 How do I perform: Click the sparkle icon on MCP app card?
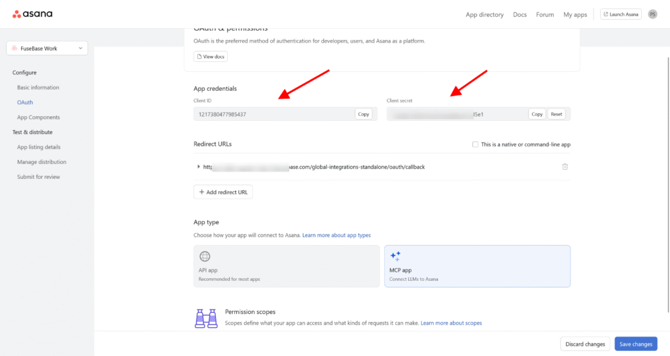pyautogui.click(x=395, y=256)
